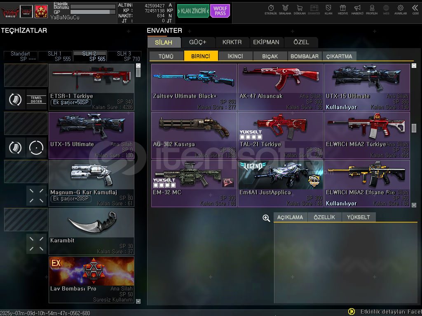The width and height of the screenshot is (422, 316).
Task: Select Zaitsev Ultimate Black+ weapon card
Action: tap(194, 87)
